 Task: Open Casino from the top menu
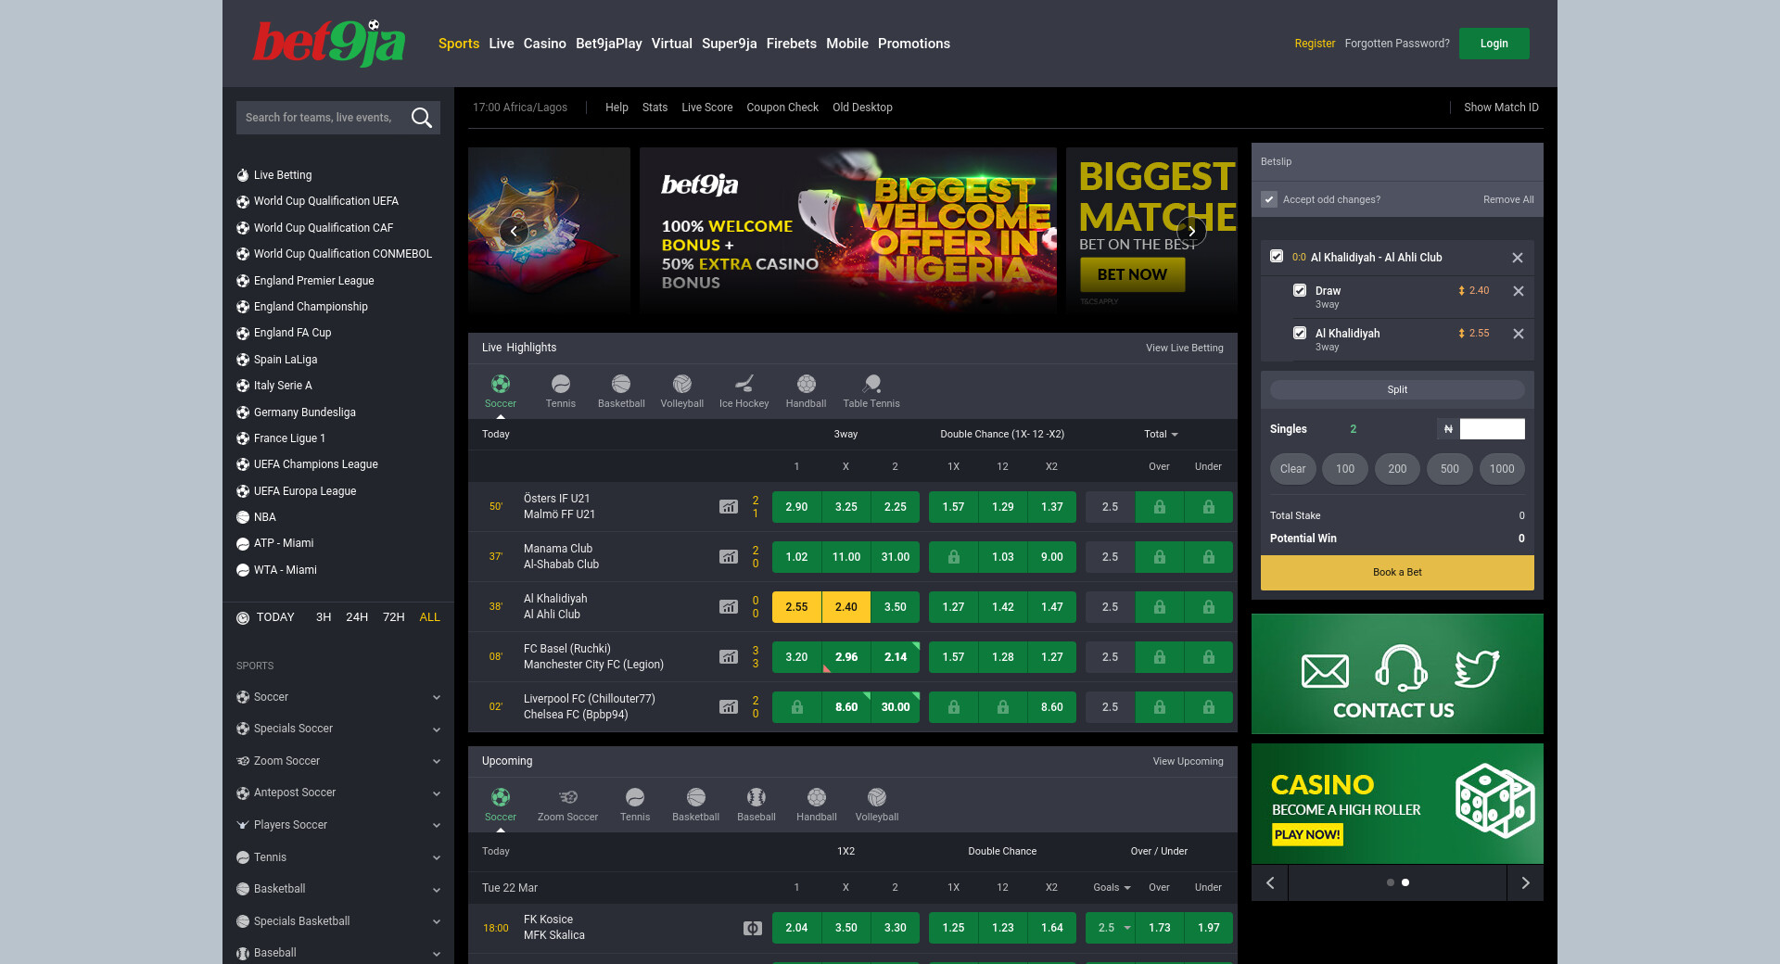click(x=544, y=44)
